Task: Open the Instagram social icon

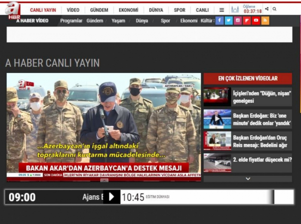Action: point(238,21)
